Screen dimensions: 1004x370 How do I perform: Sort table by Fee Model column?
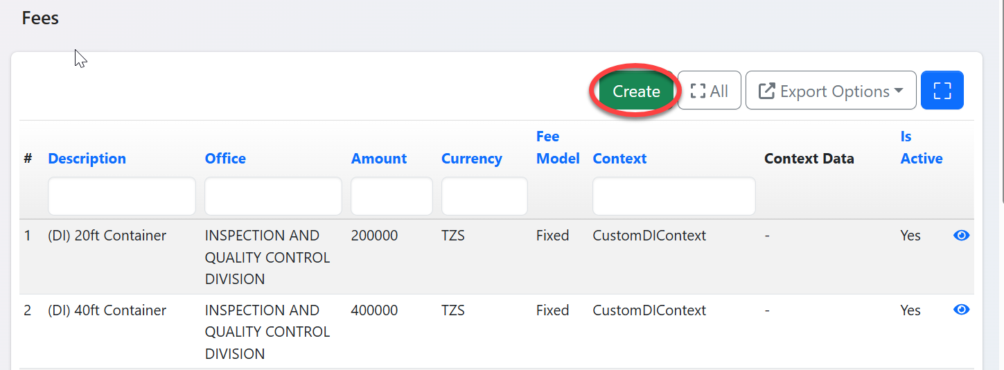pos(557,148)
